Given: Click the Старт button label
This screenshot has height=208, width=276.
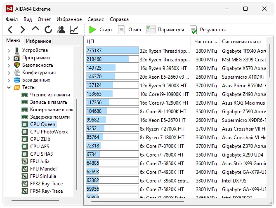Looking at the screenshot, I should tap(106, 30).
